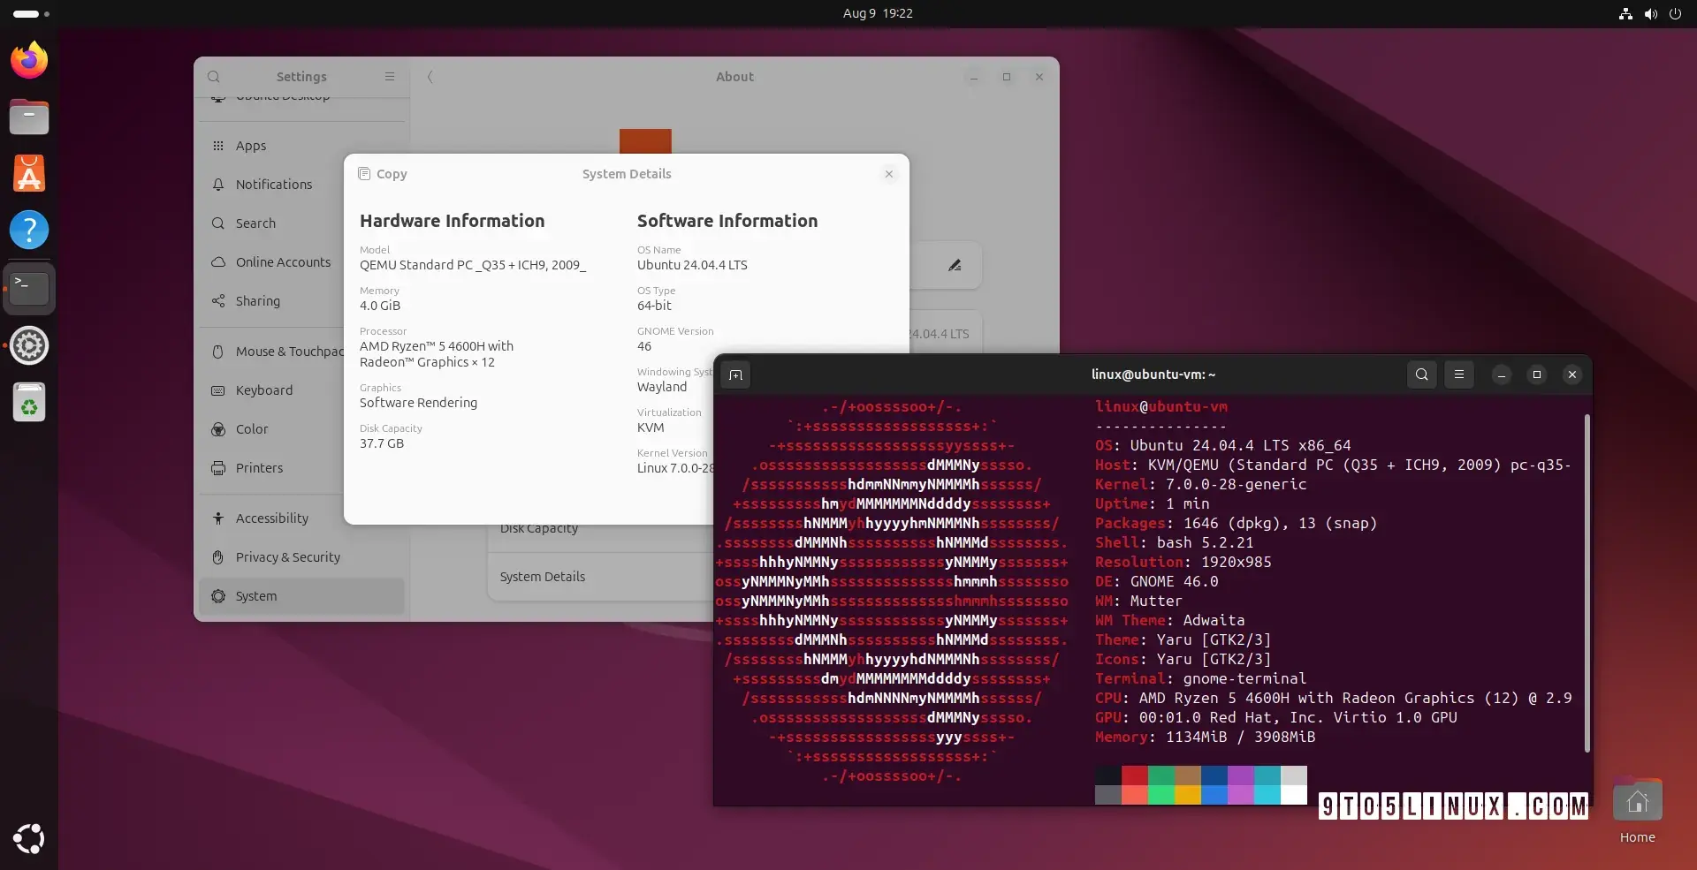The image size is (1697, 870).
Task: Open the Files manager dock icon
Action: point(29,117)
